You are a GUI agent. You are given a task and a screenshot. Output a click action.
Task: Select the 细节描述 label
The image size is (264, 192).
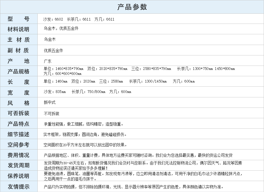point(18,134)
